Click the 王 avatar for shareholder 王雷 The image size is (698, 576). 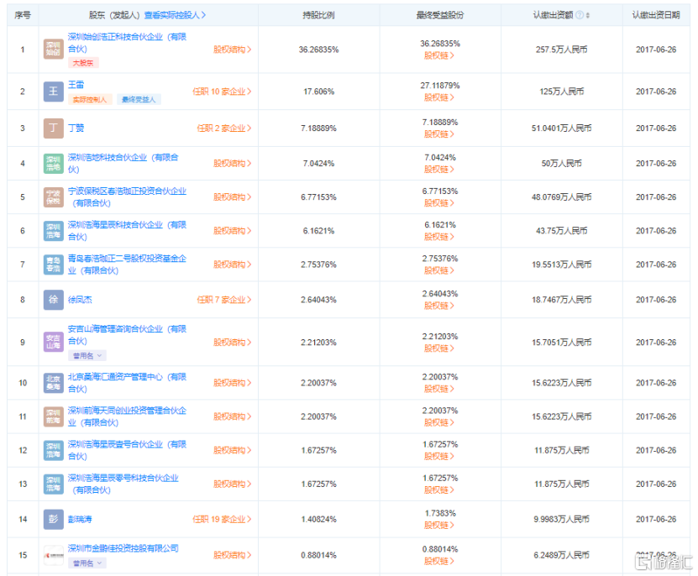[x=53, y=92]
